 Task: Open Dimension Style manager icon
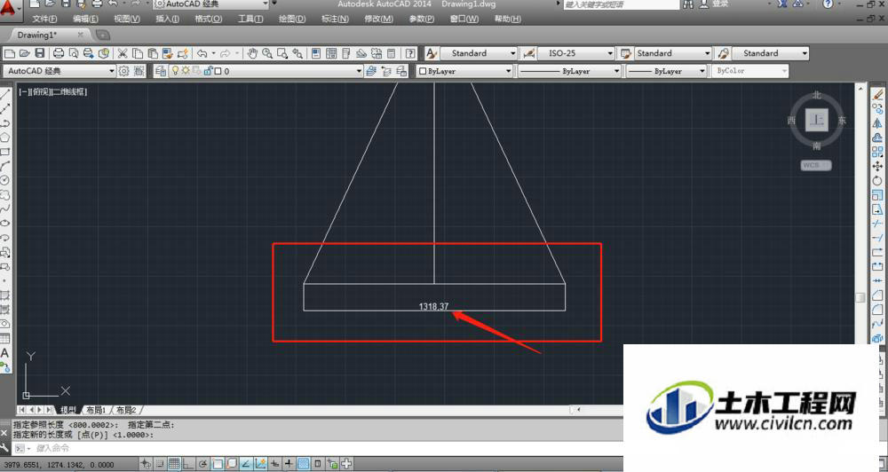pos(528,53)
